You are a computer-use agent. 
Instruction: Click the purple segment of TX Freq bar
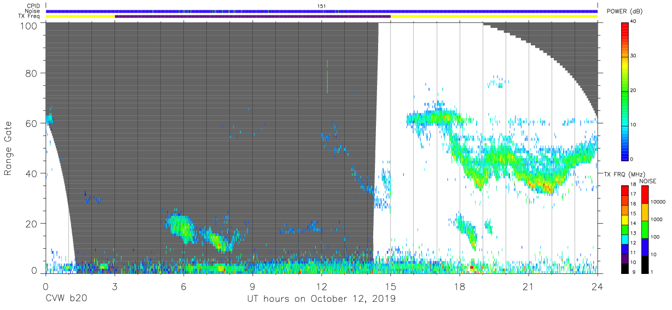pyautogui.click(x=253, y=16)
